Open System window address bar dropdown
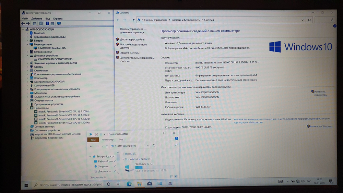 (302, 20)
